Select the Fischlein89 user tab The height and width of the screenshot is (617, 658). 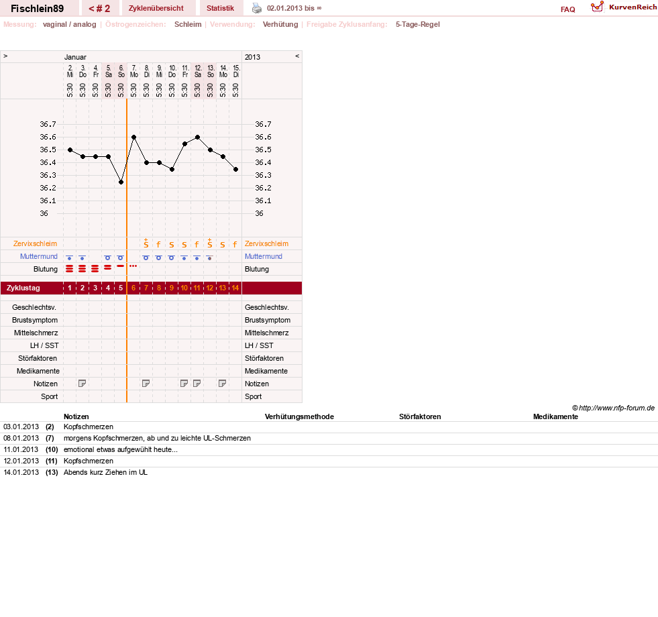click(38, 9)
